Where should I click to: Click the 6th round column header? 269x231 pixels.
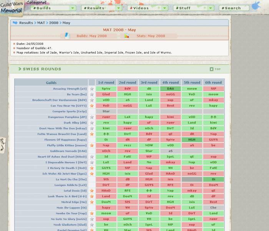pos(213,83)
